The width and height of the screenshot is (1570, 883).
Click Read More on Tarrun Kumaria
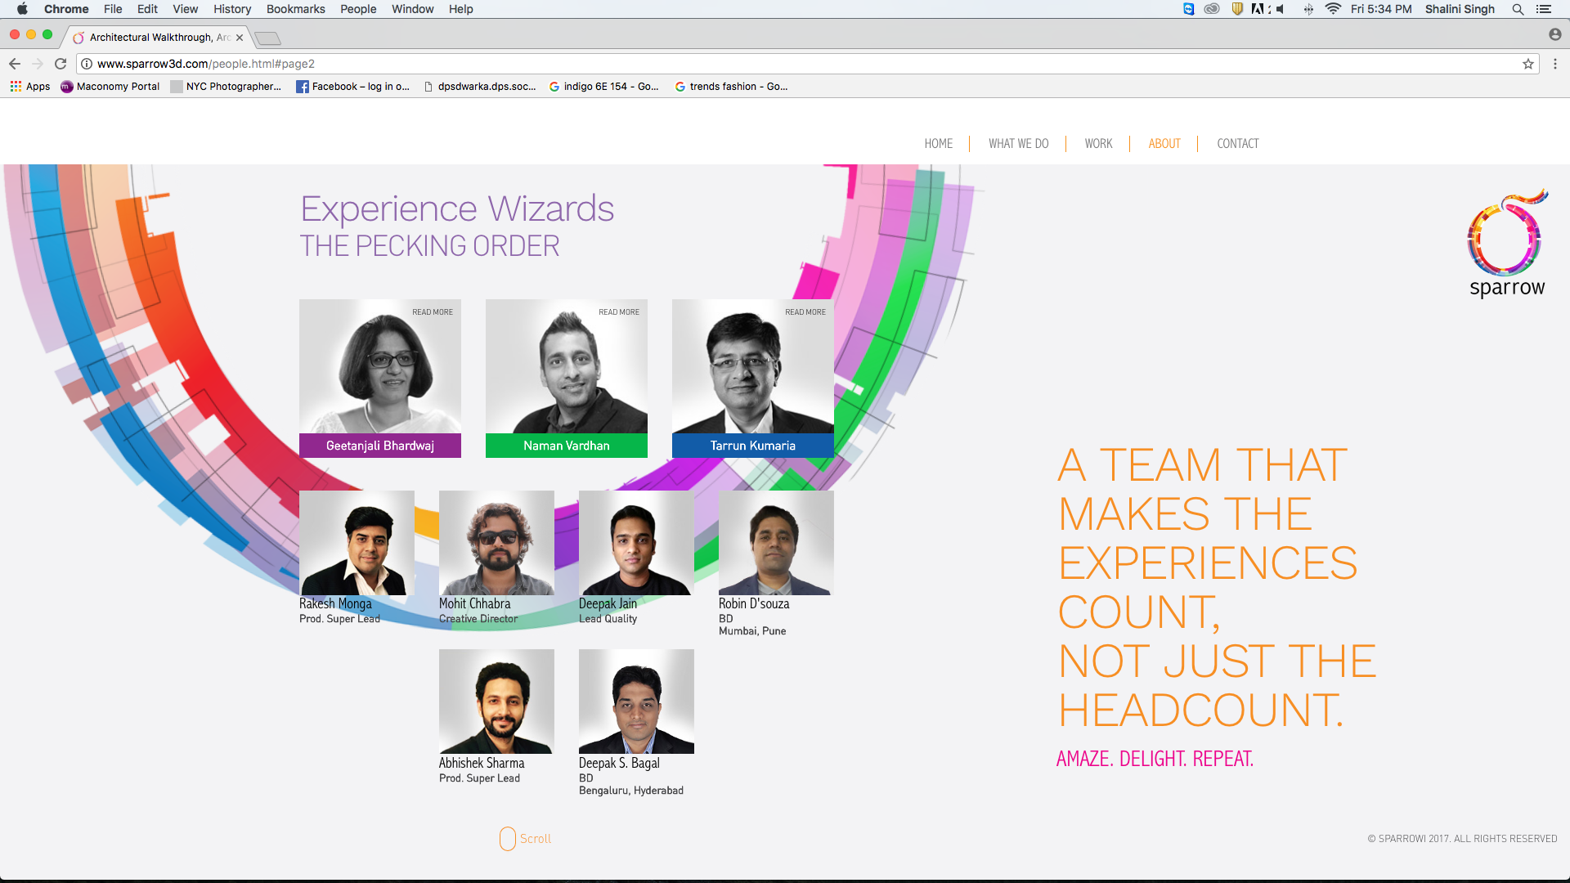pos(805,312)
